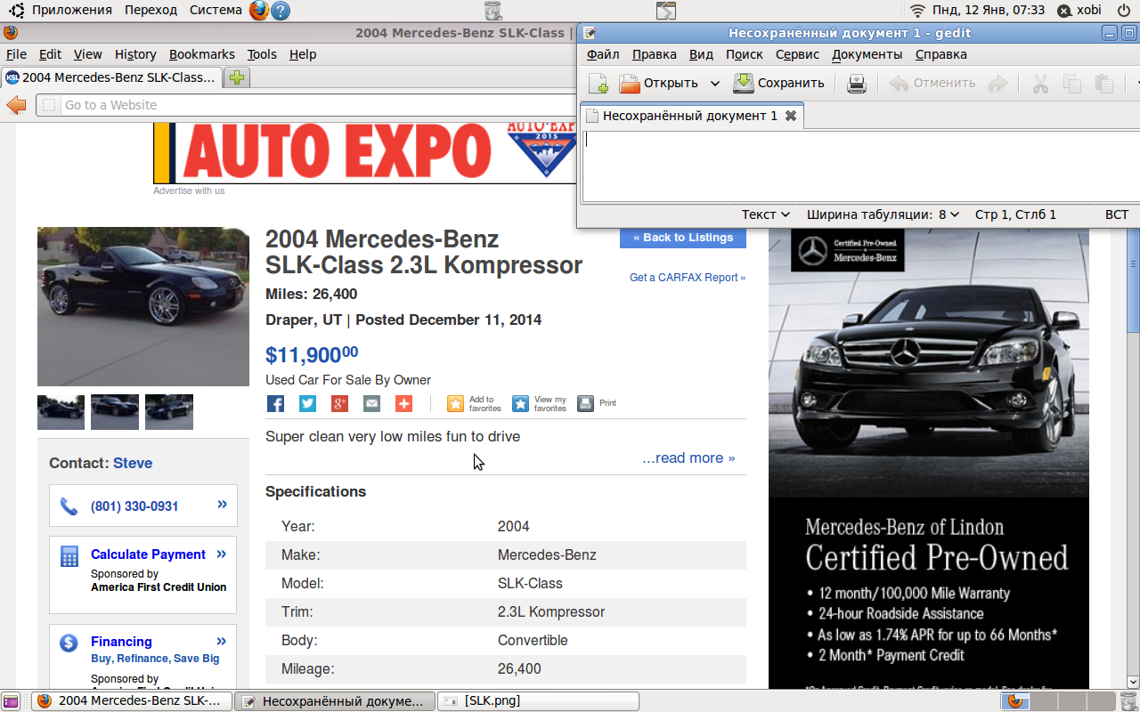Click the contact name Steve link
1140x712 pixels.
[133, 464]
